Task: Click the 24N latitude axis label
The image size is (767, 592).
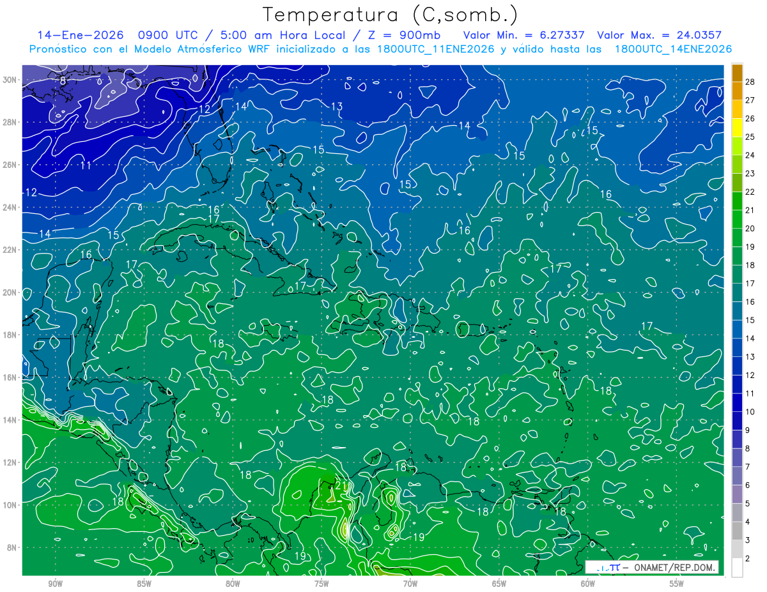Action: coord(9,208)
